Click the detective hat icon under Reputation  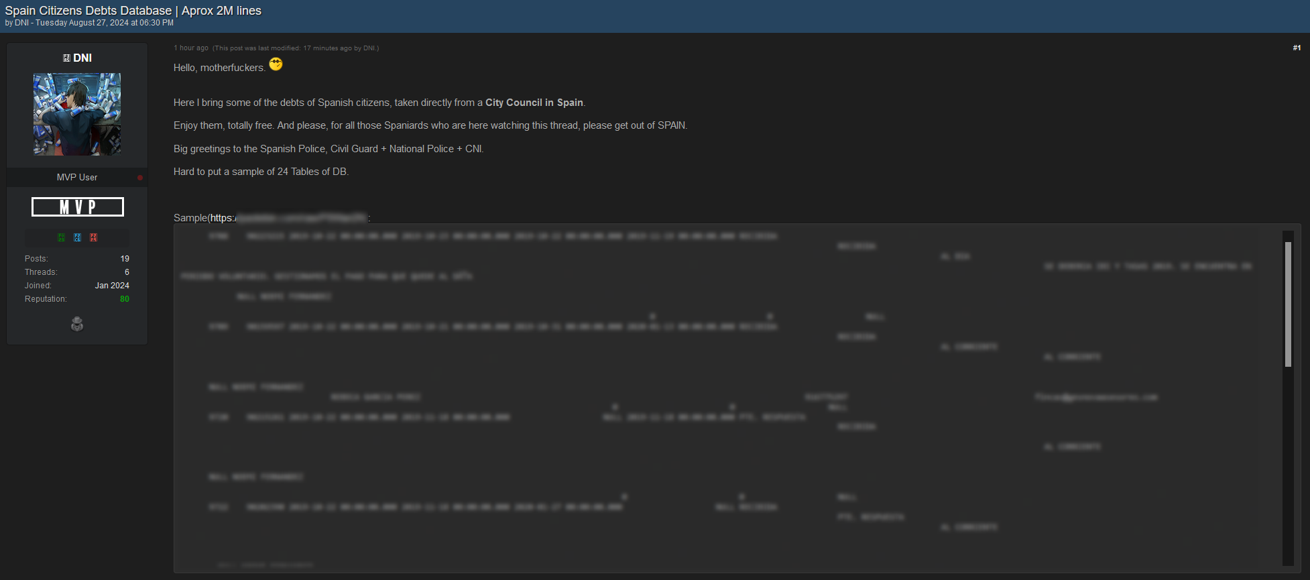click(x=77, y=325)
